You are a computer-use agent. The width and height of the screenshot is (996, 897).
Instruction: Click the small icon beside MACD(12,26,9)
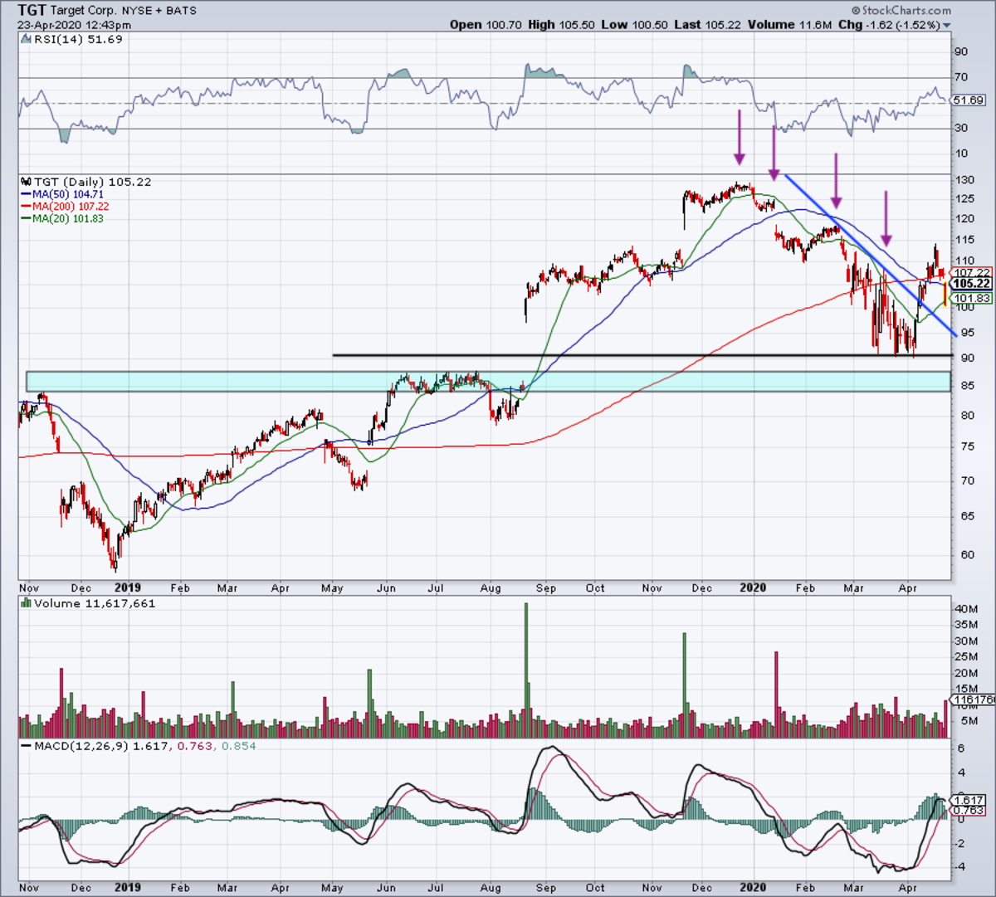tap(25, 746)
